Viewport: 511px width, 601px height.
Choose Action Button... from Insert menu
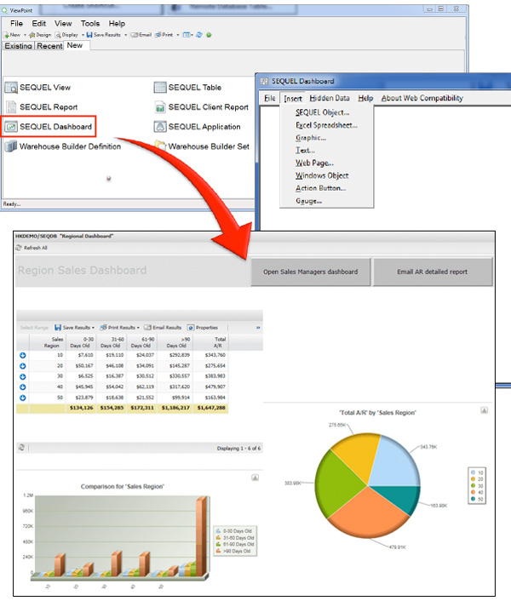[320, 189]
